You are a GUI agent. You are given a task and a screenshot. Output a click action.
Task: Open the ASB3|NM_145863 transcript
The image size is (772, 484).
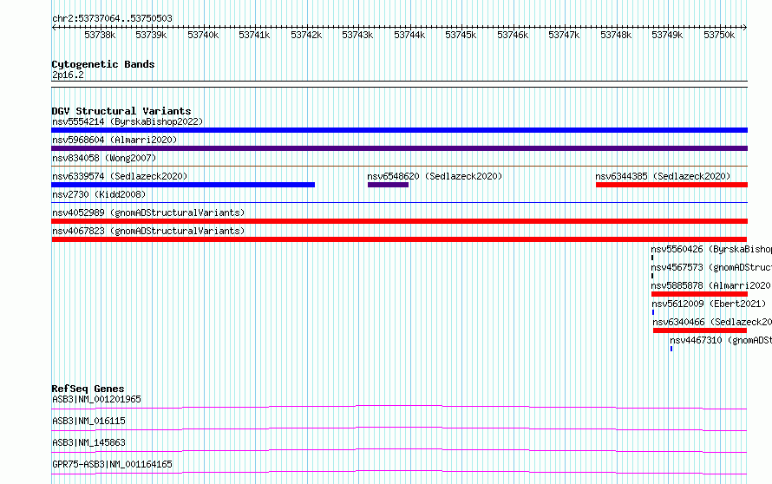click(x=88, y=442)
